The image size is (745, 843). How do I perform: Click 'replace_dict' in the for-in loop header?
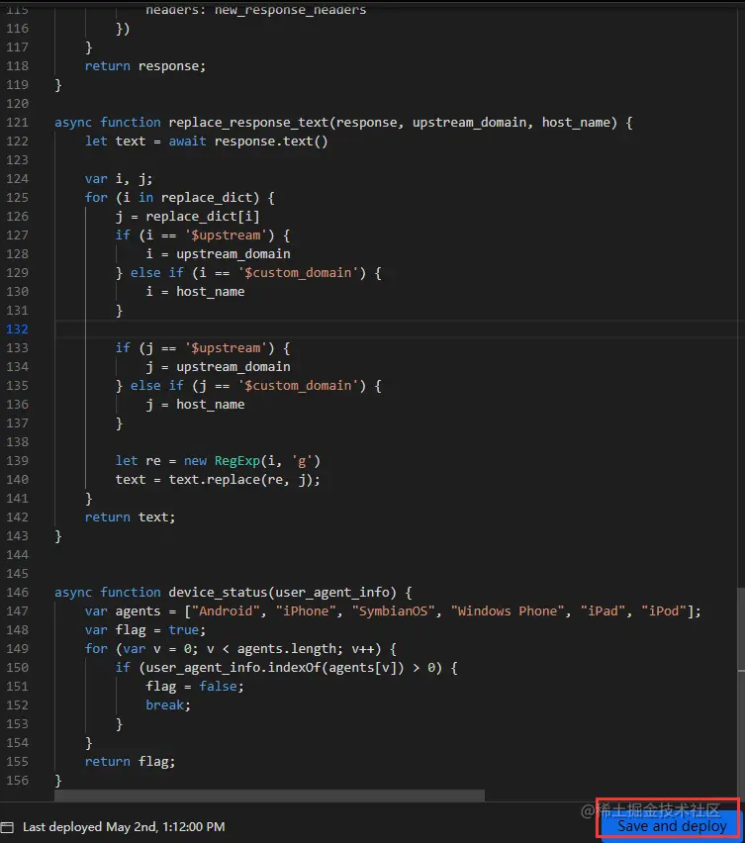(x=207, y=198)
